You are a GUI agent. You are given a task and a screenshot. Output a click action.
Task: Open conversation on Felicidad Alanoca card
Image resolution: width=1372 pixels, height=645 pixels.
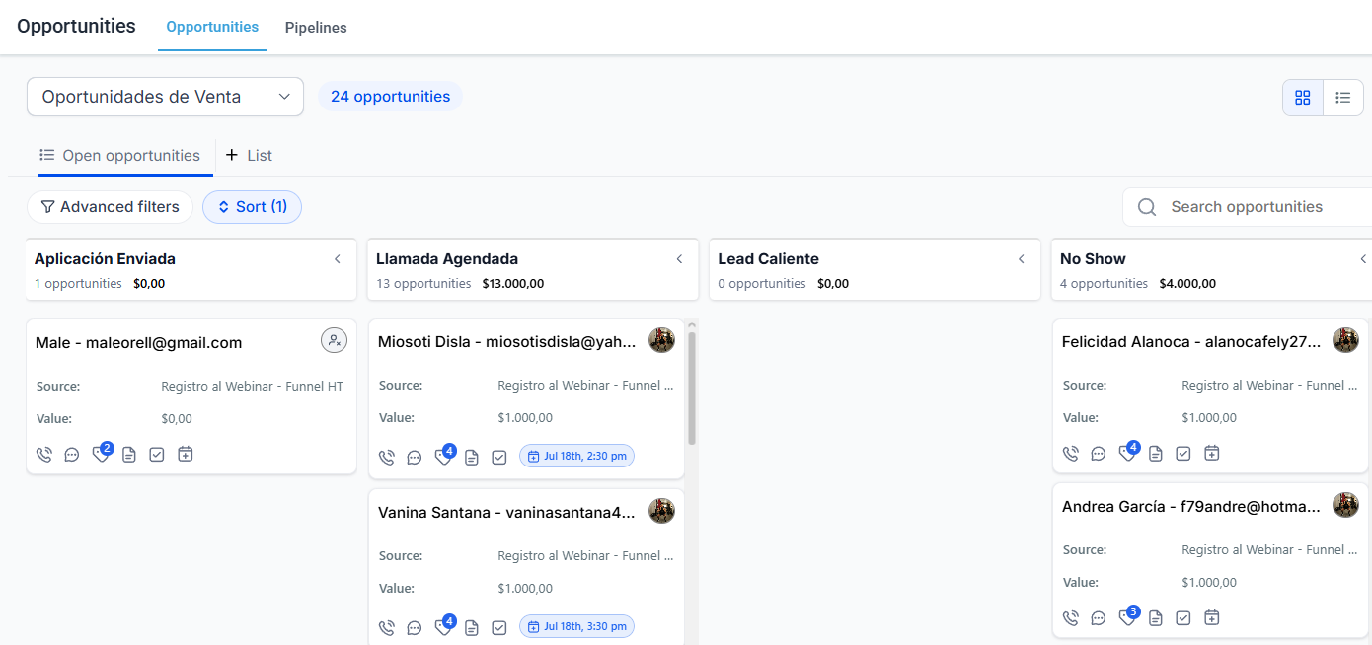1099,454
